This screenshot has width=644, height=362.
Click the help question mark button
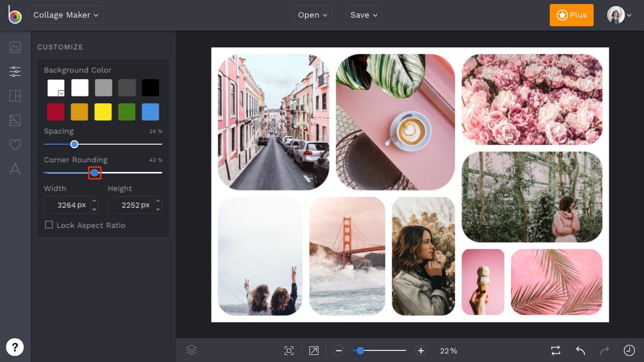15,347
